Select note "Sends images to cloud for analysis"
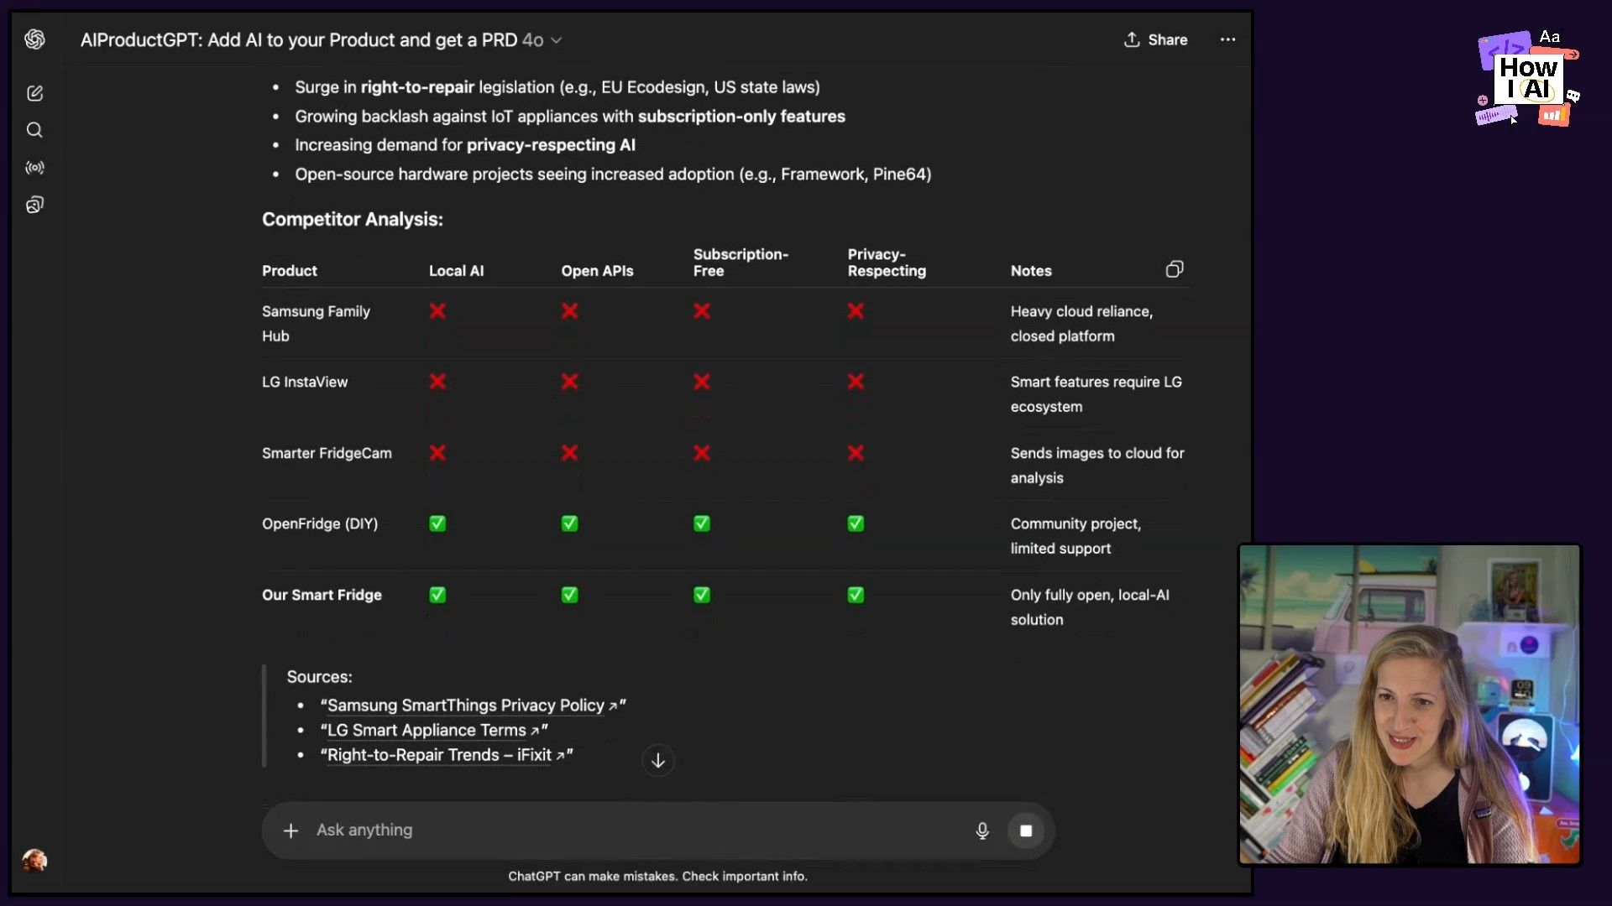Screen dimensions: 1612x906 [1097, 466]
